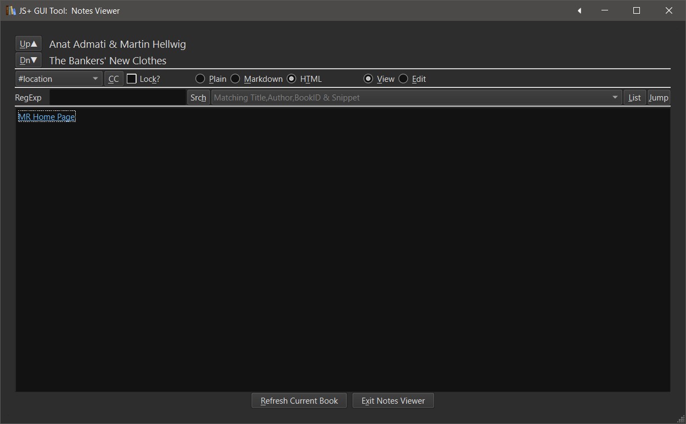Open the MR Home Page link
686x424 pixels.
(x=47, y=116)
